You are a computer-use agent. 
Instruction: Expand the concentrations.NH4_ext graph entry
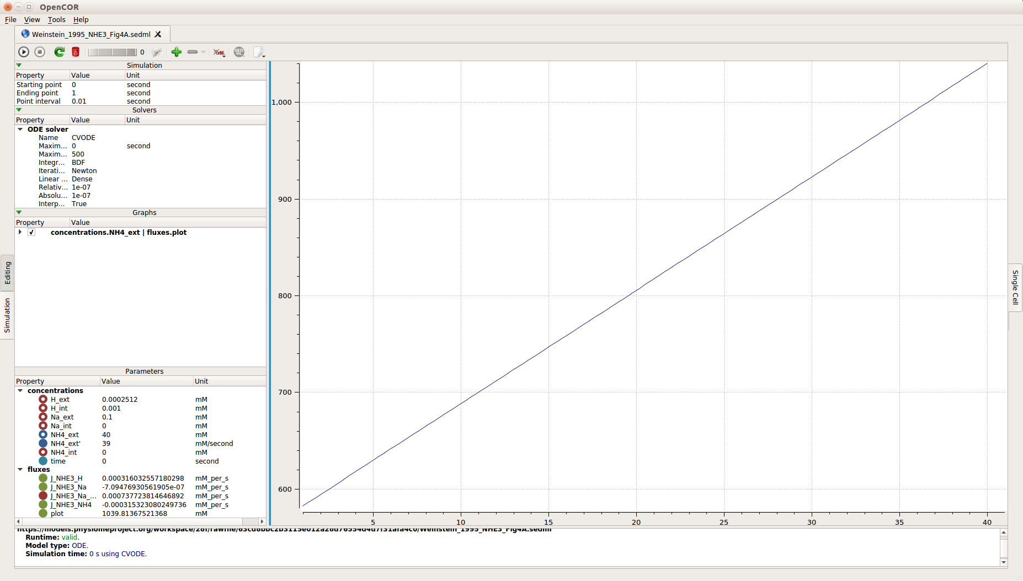pos(20,232)
